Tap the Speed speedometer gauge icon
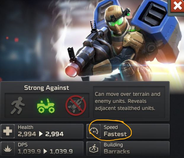This screenshot has width=184, height=158. tap(94, 131)
